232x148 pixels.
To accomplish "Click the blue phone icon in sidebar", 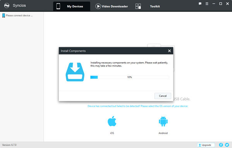I will (3, 15).
